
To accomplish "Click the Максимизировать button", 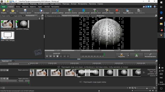I will pyautogui.click(x=150, y=55).
